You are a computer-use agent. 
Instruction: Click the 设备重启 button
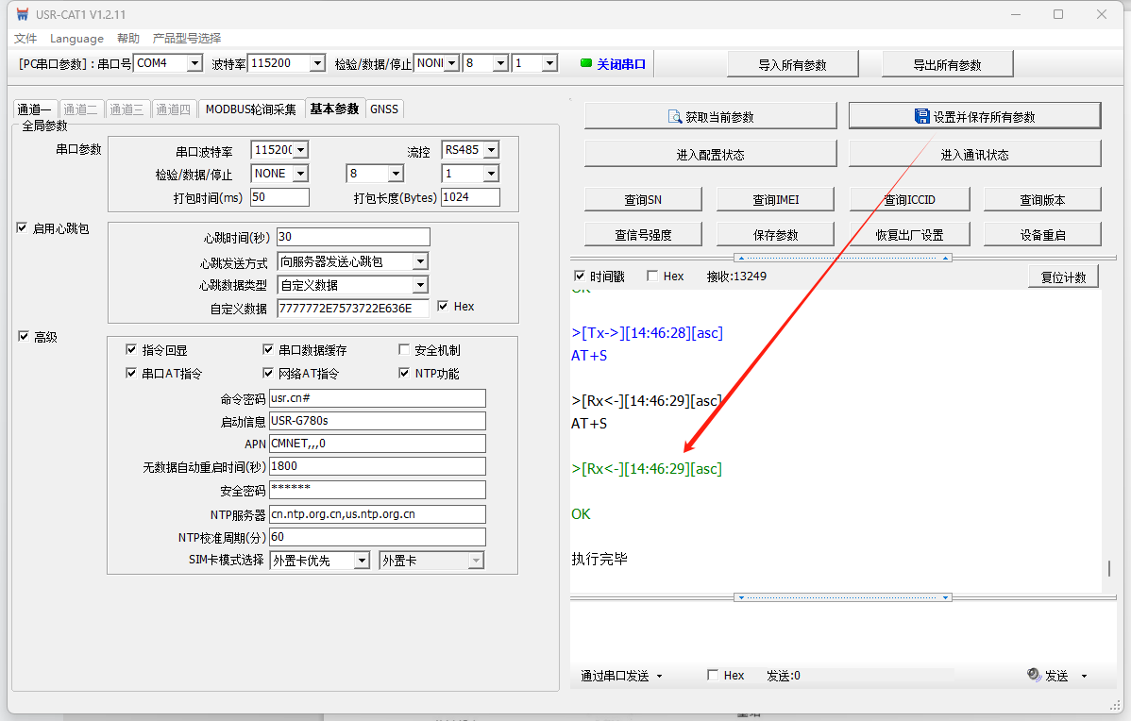pyautogui.click(x=1042, y=235)
